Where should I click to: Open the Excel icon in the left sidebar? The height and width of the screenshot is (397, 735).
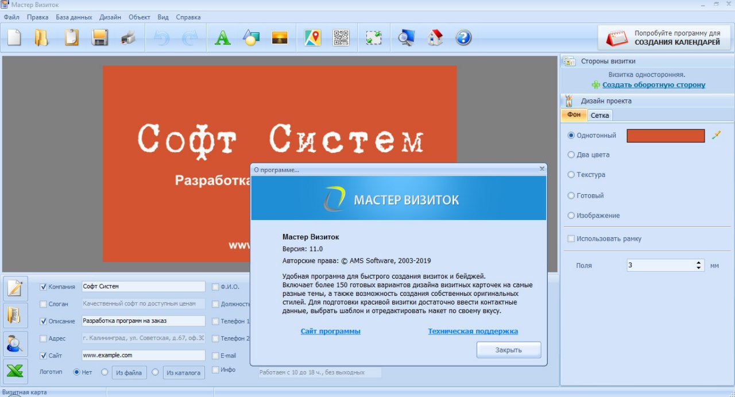point(15,371)
